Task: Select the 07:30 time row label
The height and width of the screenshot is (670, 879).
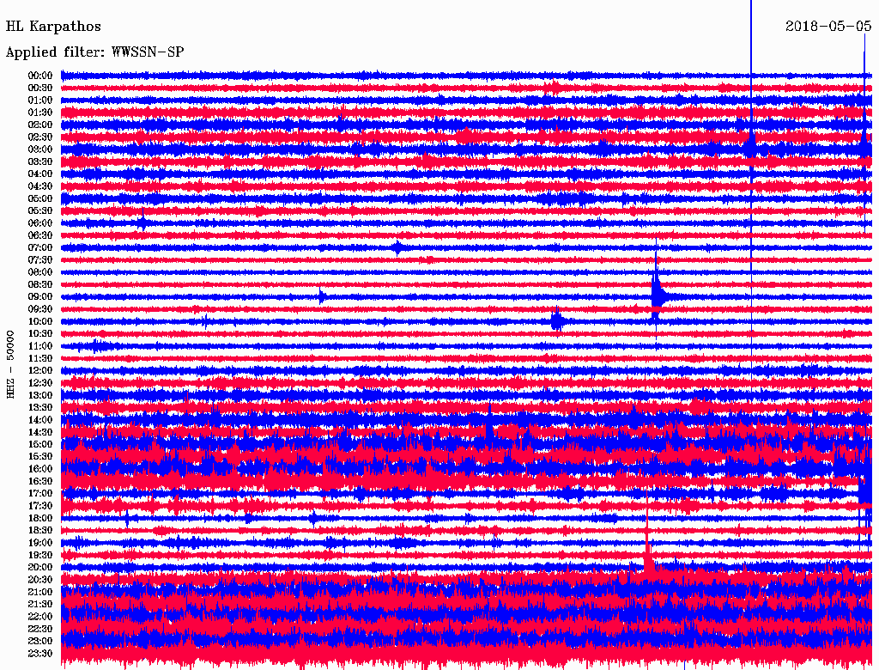Action: pos(40,259)
